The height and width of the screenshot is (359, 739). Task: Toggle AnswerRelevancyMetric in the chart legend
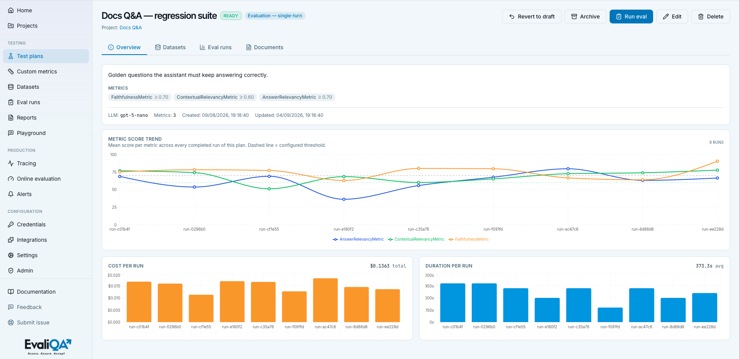pos(359,239)
